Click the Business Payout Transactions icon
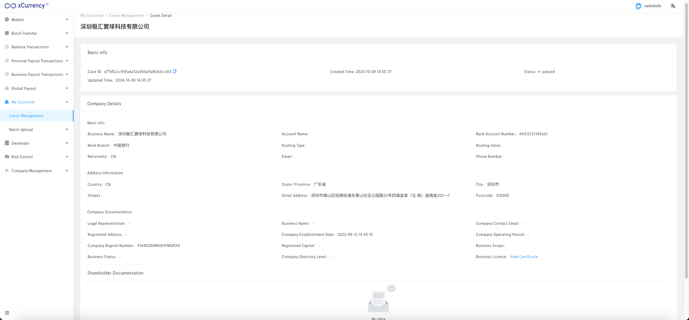 [7, 74]
